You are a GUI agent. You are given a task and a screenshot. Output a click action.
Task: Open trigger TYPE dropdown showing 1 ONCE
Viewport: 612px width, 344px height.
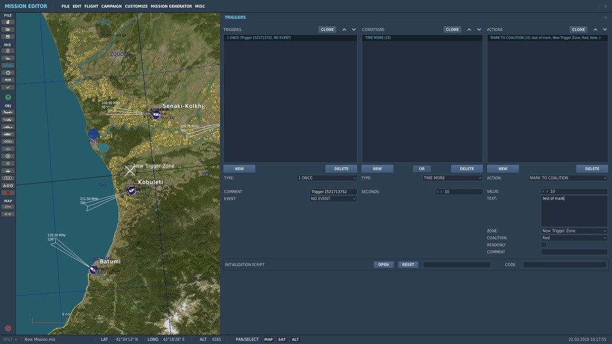[327, 178]
